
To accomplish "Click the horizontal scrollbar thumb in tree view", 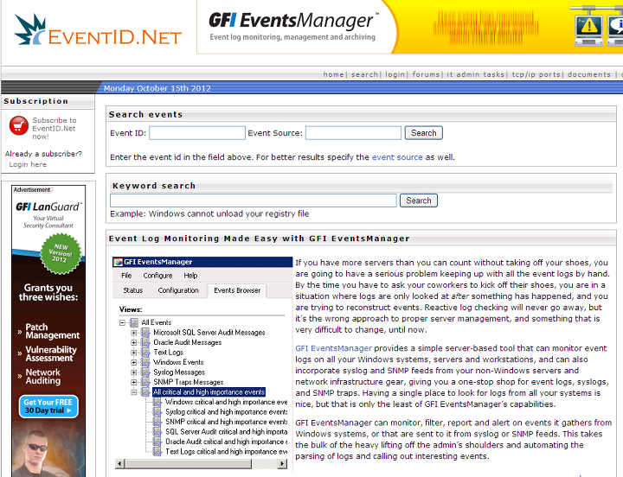I will [189, 463].
